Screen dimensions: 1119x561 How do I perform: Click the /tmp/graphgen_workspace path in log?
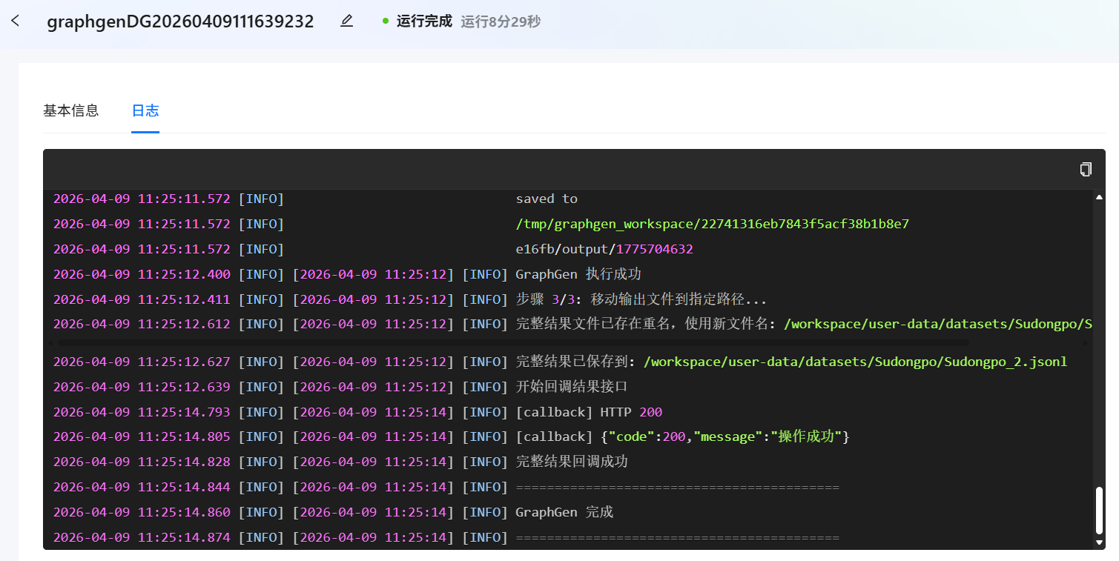[712, 224]
